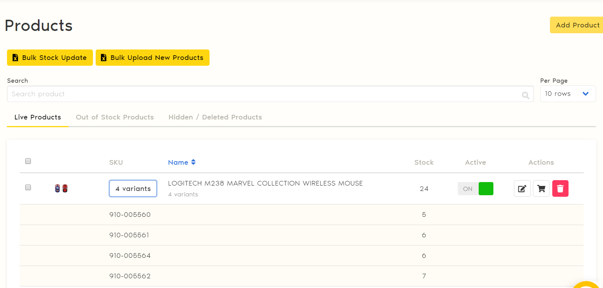Delete product using red trash icon
603x288 pixels.
pyautogui.click(x=560, y=189)
